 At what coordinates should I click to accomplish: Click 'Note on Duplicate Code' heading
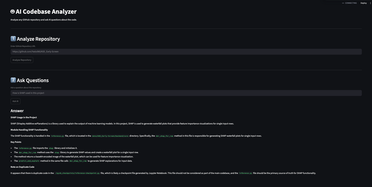pyautogui.click(x=22, y=167)
